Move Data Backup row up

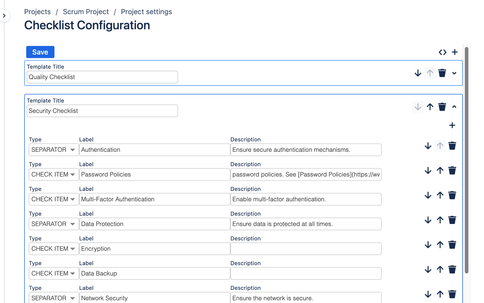[x=440, y=270]
